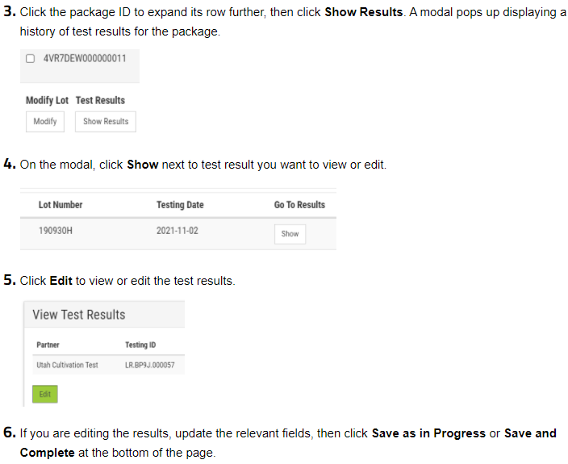Viewport: 568px width, 464px height.
Task: Click the View Test Results panel title
Action: coord(79,315)
